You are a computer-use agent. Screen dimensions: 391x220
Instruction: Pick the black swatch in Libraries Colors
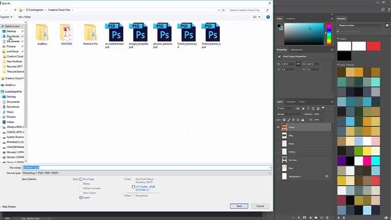tap(344, 56)
